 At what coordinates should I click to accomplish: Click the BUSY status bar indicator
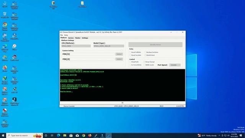click(162, 106)
